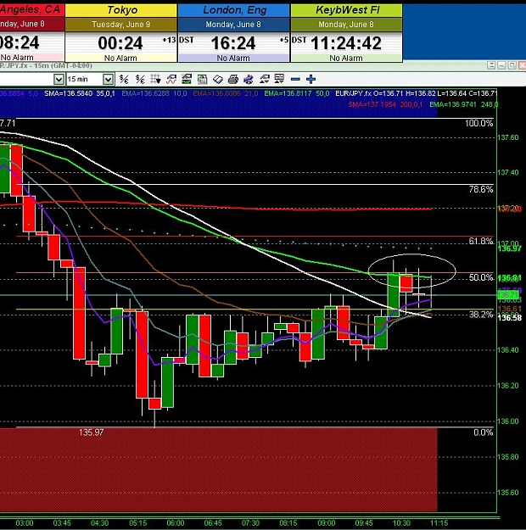This screenshot has height=530, width=526.
Task: Click the Los Angeles clock No Alarm label
Action: [17, 58]
